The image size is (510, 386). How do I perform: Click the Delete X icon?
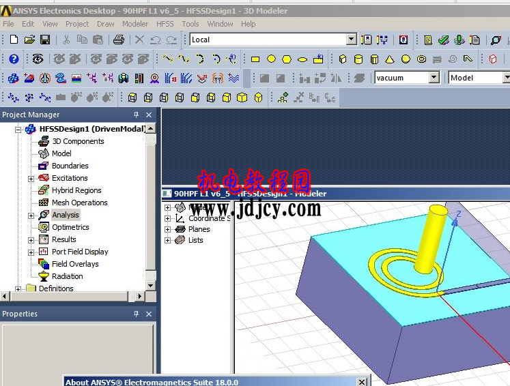tap(139, 40)
